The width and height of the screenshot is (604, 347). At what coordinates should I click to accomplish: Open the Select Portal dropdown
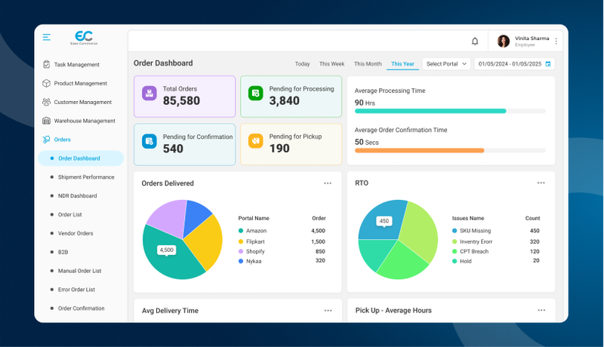(446, 64)
